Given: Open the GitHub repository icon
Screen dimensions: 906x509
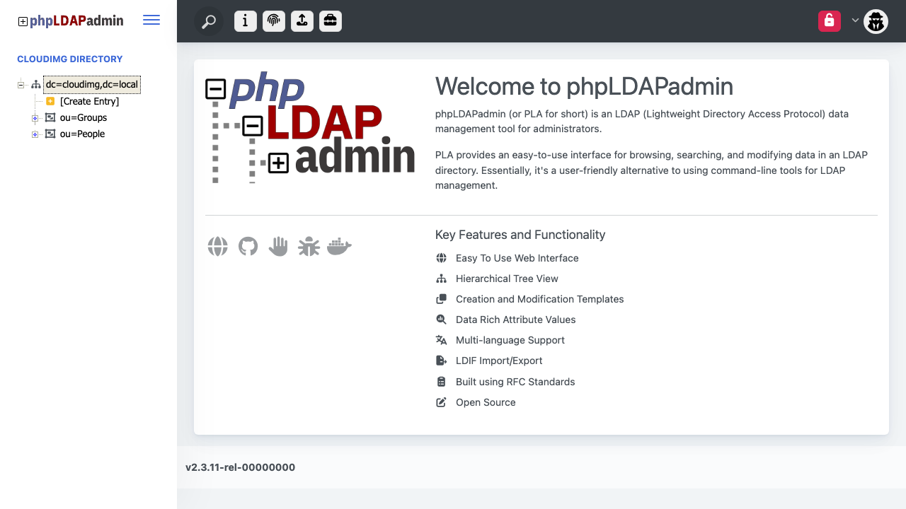Looking at the screenshot, I should click(x=248, y=246).
